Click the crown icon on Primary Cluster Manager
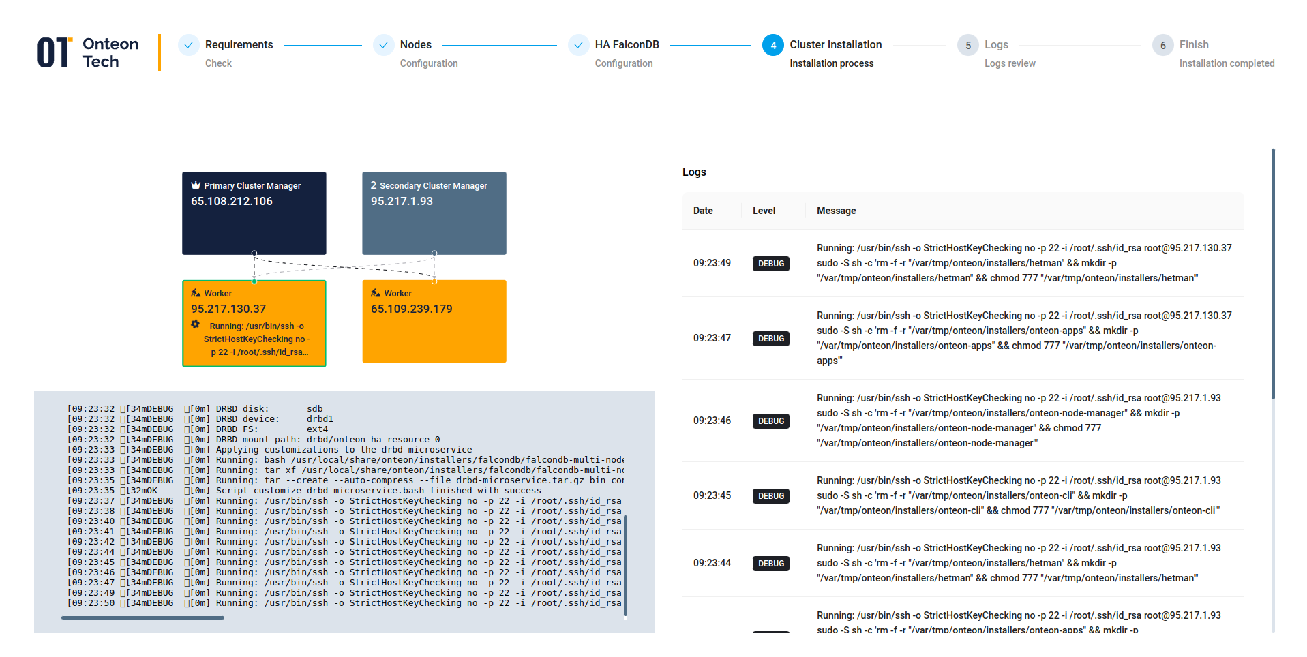 196,185
